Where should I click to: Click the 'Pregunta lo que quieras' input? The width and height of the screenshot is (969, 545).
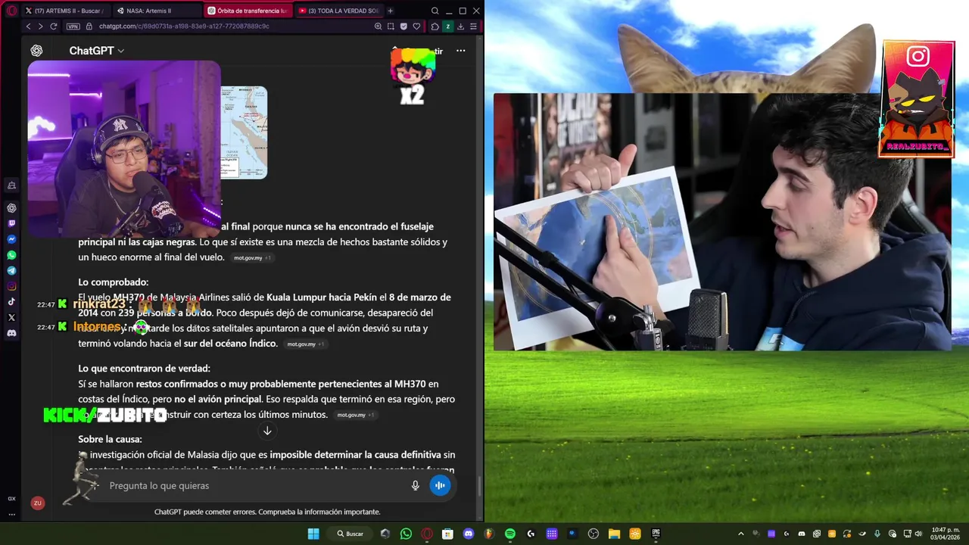[x=257, y=485]
